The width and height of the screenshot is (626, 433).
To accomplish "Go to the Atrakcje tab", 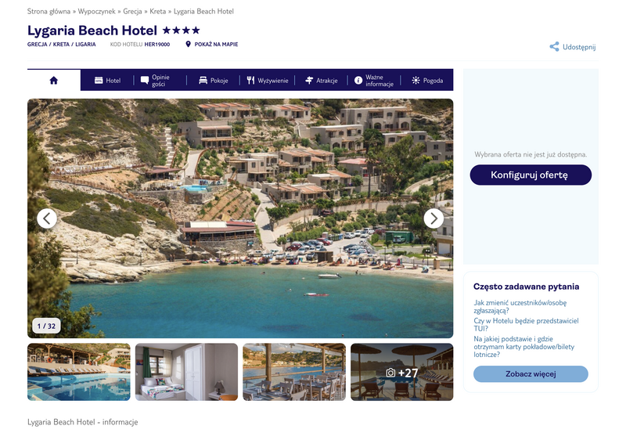I will [321, 81].
